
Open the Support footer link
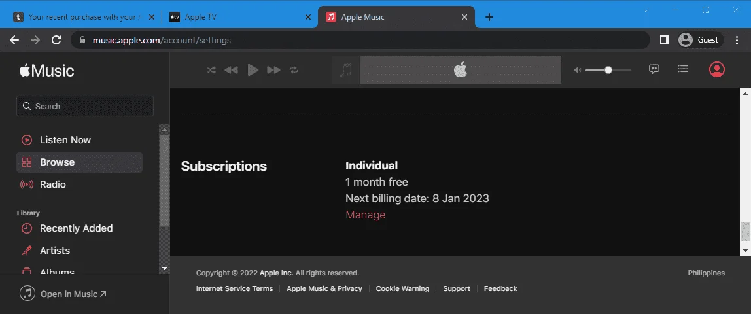[x=457, y=288]
